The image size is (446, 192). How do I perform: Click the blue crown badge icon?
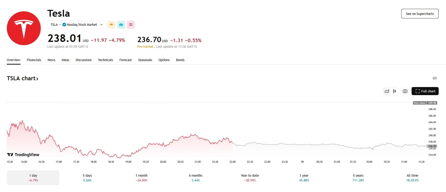[x=121, y=25]
